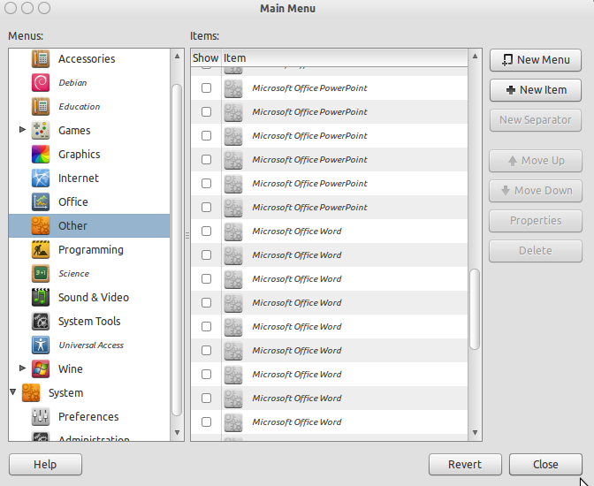Click the Education menu icon
This screenshot has width=594, height=486.
click(41, 106)
